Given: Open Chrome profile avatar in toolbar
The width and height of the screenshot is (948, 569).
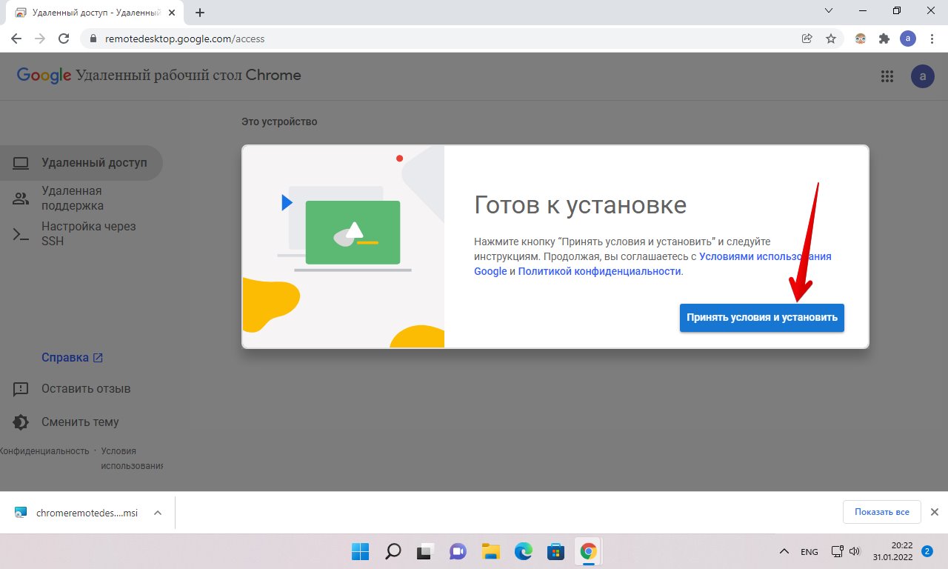Looking at the screenshot, I should 908,39.
